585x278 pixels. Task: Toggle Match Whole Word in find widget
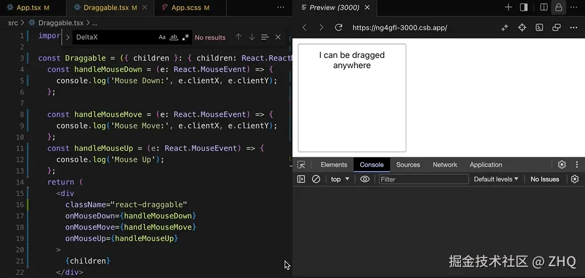173,38
